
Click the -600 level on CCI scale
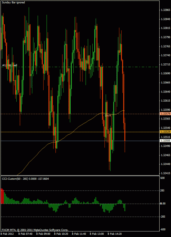click(x=163, y=229)
